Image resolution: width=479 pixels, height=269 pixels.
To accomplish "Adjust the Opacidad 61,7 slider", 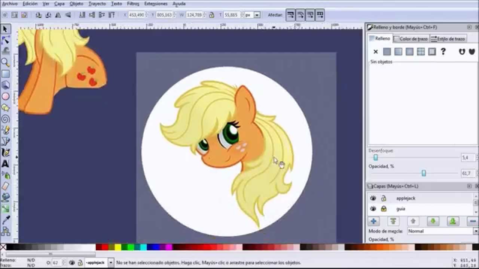I will click(424, 173).
